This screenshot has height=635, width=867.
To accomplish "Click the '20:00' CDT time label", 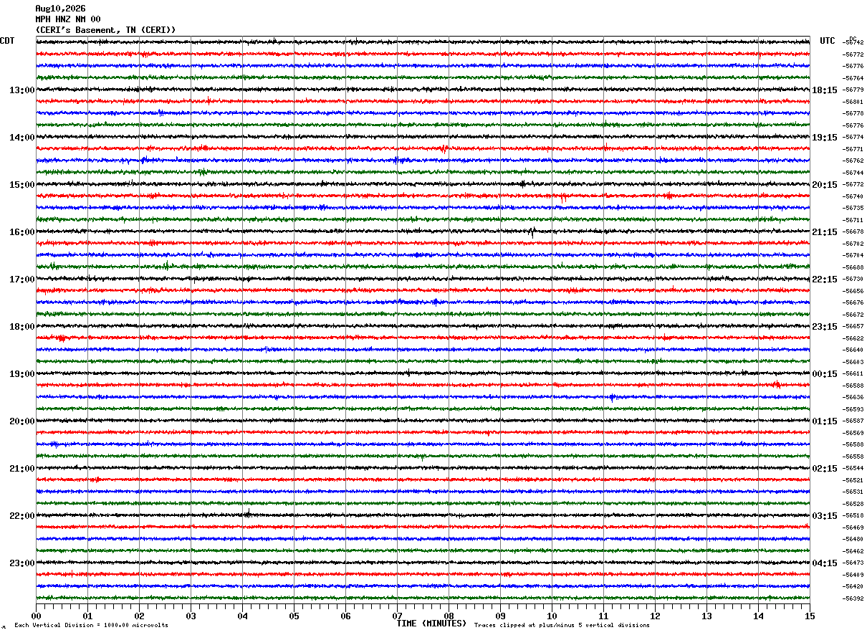I will point(21,421).
